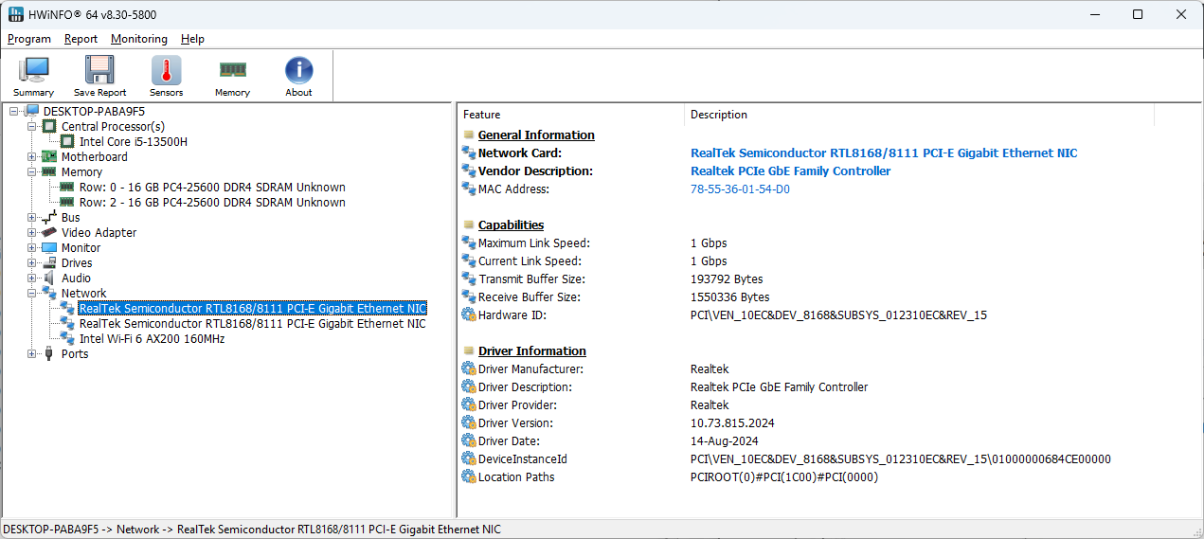Open the Memory toolbar icon
Viewport: 1204px width, 539px height.
[x=232, y=70]
